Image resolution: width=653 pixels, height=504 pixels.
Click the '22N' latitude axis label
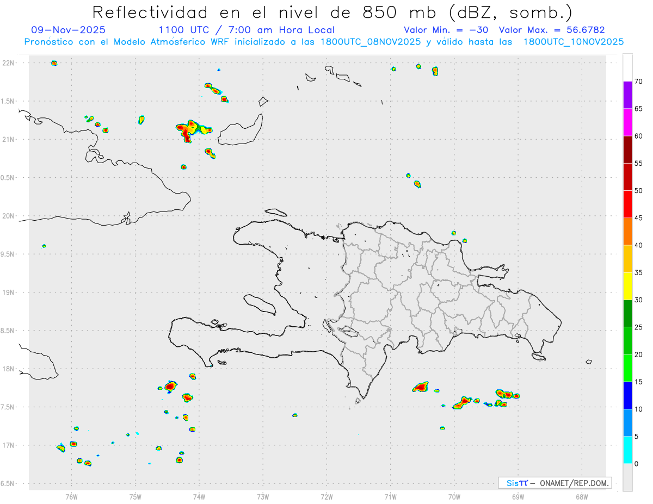(x=9, y=63)
